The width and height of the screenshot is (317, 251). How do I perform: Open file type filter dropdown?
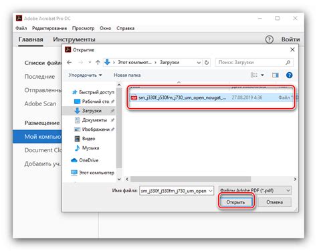[x=255, y=190]
